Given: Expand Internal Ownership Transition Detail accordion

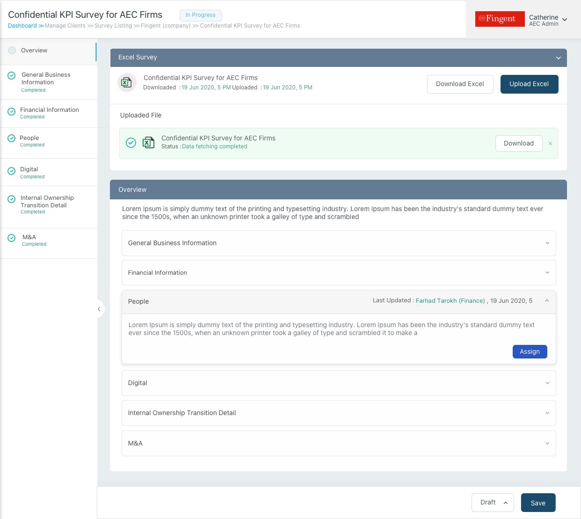Looking at the screenshot, I should (339, 413).
